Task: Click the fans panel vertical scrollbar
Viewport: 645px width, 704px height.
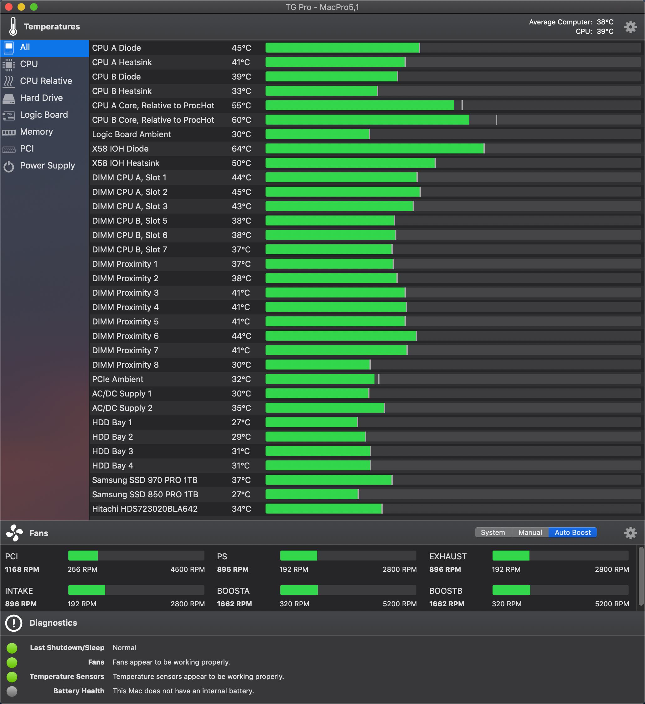Action: tap(641, 577)
